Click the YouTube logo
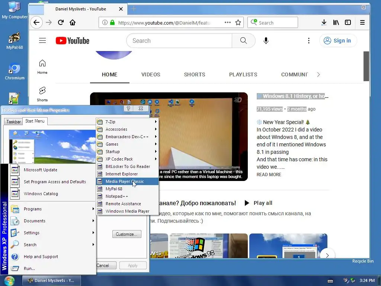Image resolution: width=381 pixels, height=286 pixels. (73, 41)
